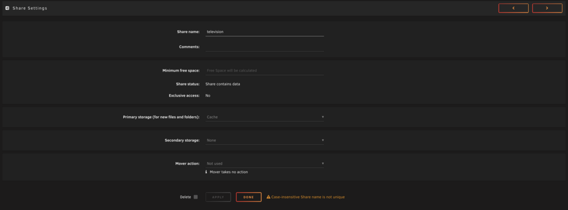Click the 'Share name is not unique' warning
The width and height of the screenshot is (568, 210).
point(308,197)
